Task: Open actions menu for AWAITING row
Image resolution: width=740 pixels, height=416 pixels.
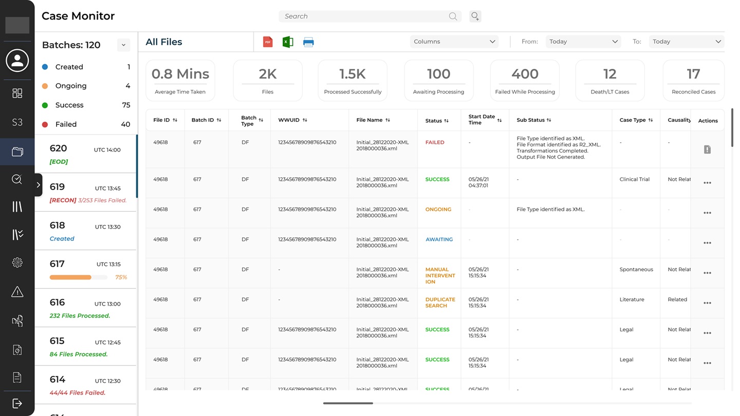Action: click(707, 243)
